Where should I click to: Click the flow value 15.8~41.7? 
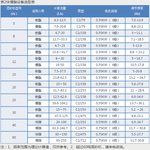[60, 52]
